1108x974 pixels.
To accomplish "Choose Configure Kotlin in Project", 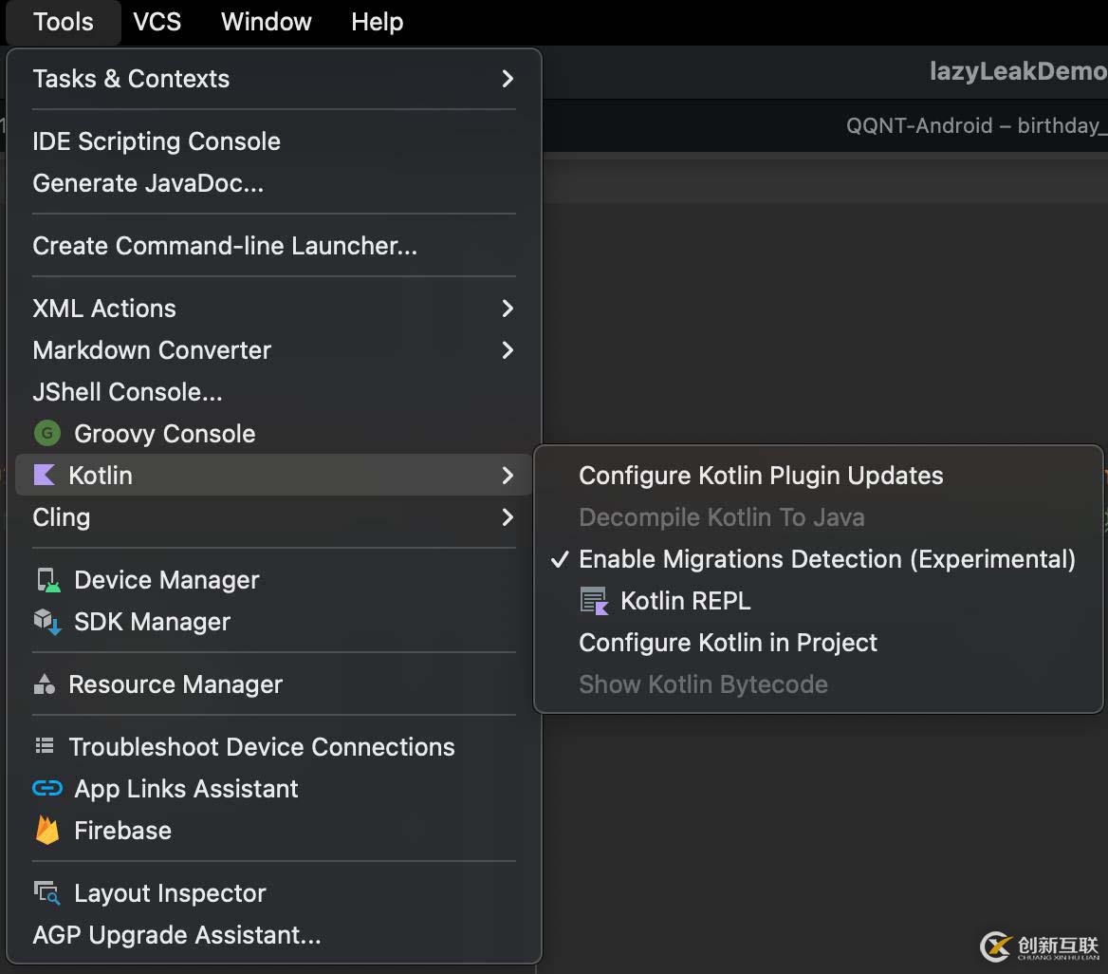I will point(728,643).
